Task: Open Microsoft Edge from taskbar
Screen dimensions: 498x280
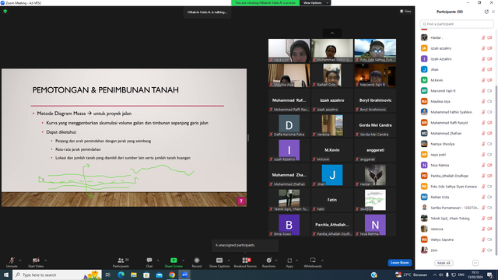Action: coord(121,275)
